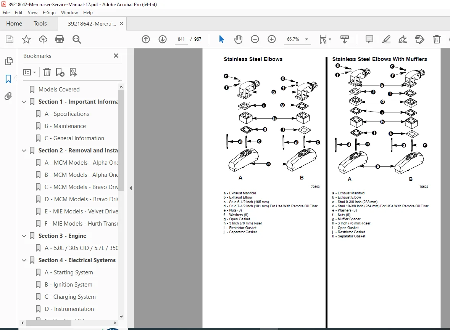Toggle the bookmarks side panel icon
The image size is (450, 330).
[9, 79]
